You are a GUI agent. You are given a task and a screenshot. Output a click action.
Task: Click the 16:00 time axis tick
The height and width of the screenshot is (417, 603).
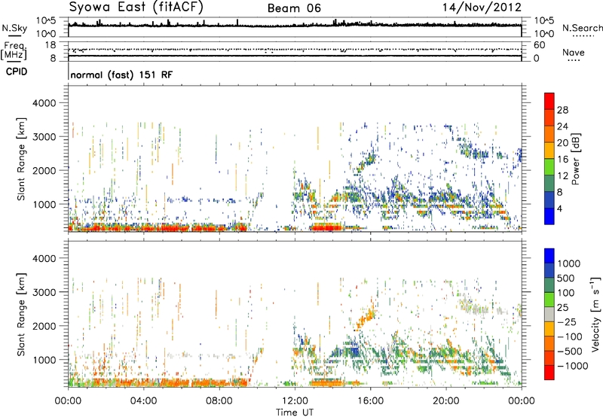click(370, 400)
